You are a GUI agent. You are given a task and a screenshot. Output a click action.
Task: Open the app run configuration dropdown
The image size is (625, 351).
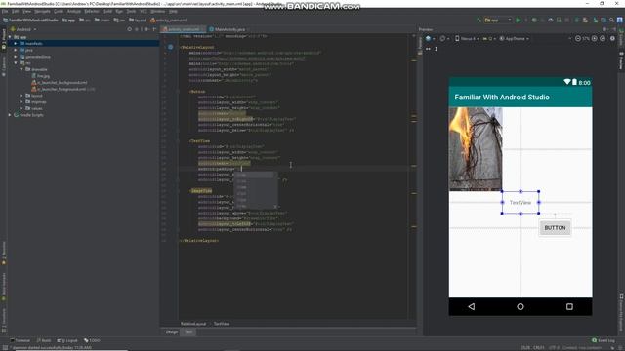[x=498, y=19]
